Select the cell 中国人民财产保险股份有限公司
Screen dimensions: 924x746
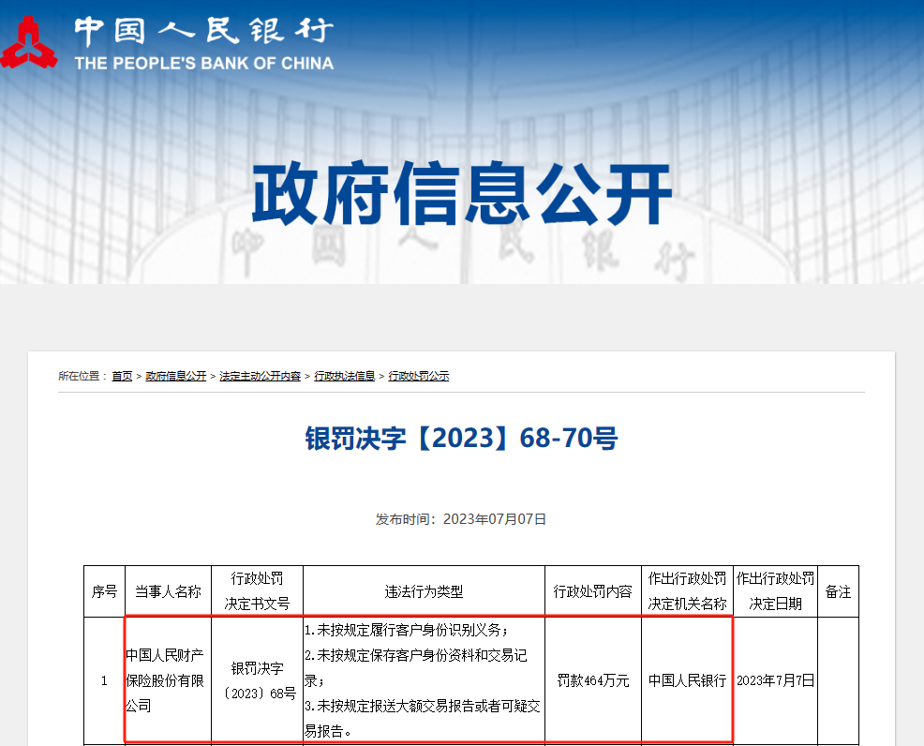[x=168, y=680]
